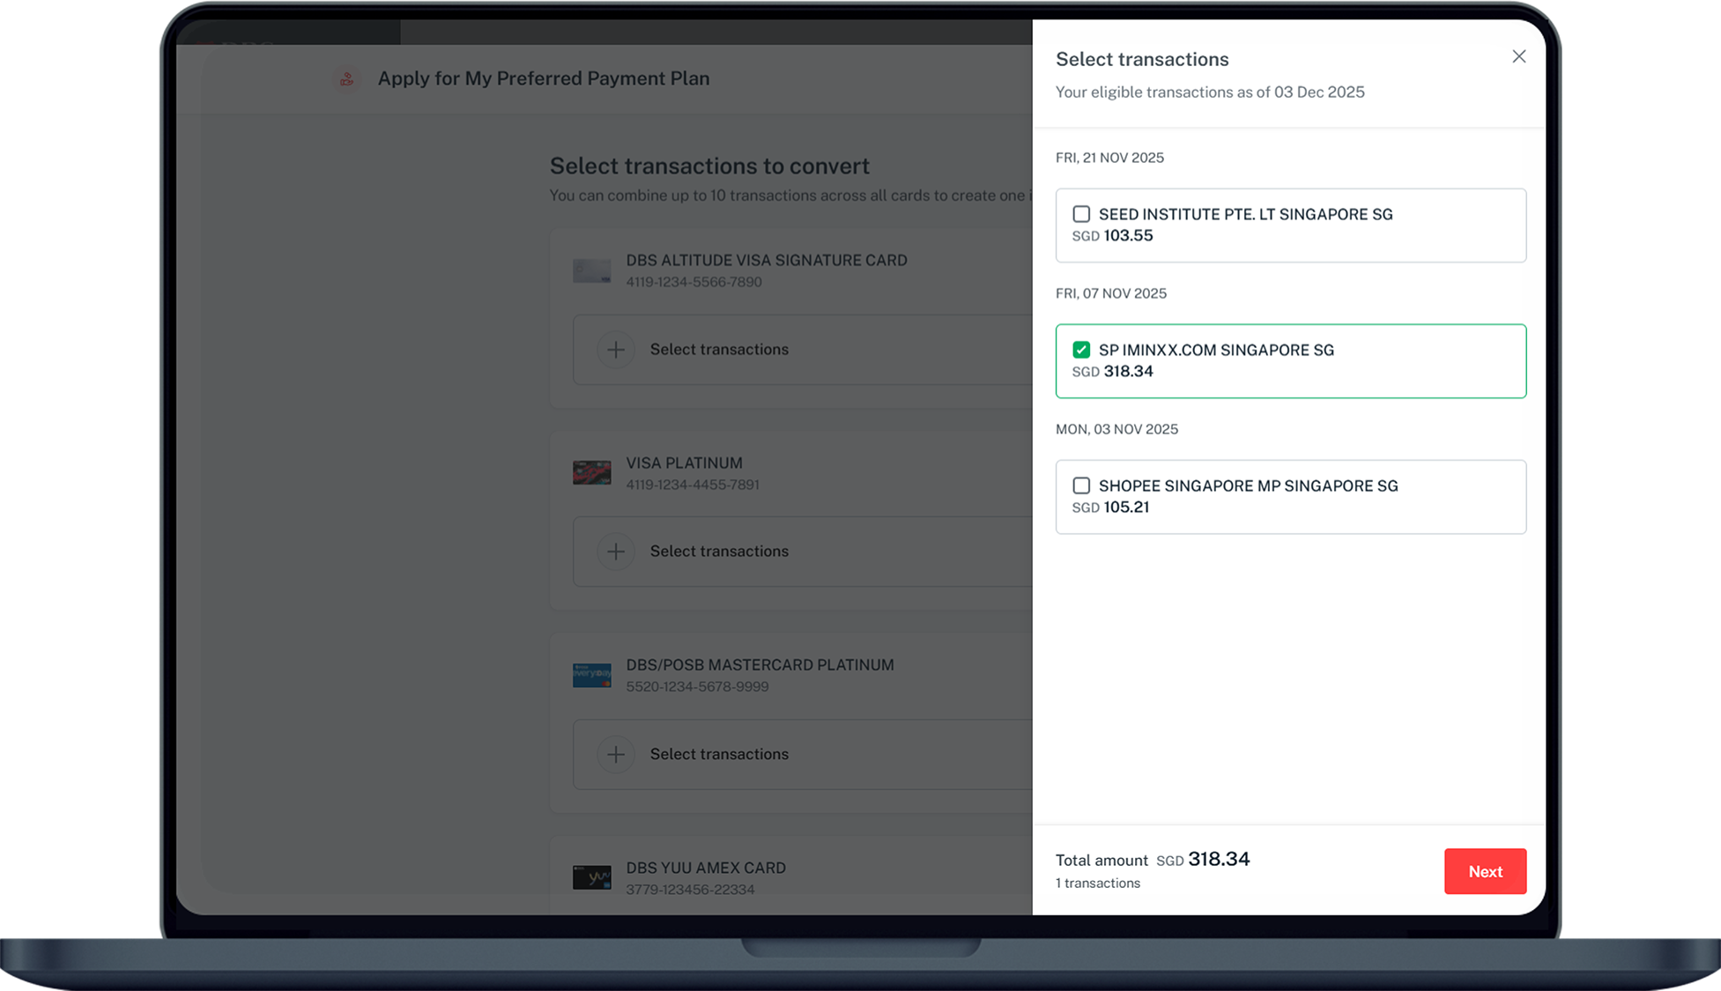This screenshot has width=1721, height=991.
Task: Click the plus icon under Visa Platinum card
Action: pos(616,551)
